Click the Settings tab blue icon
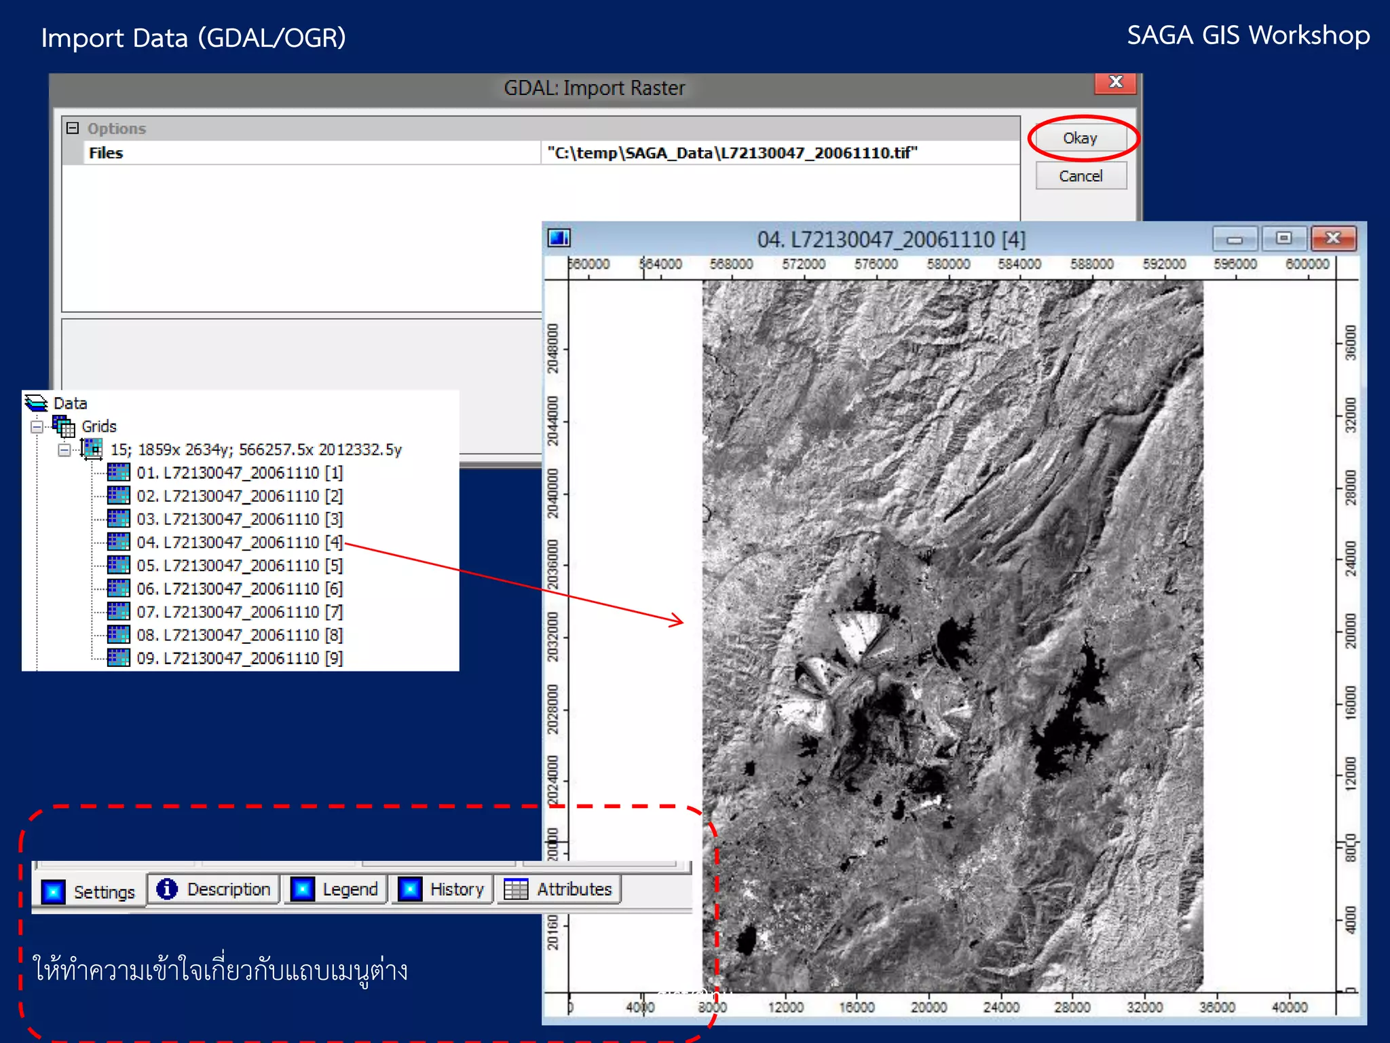The image size is (1390, 1043). click(53, 892)
